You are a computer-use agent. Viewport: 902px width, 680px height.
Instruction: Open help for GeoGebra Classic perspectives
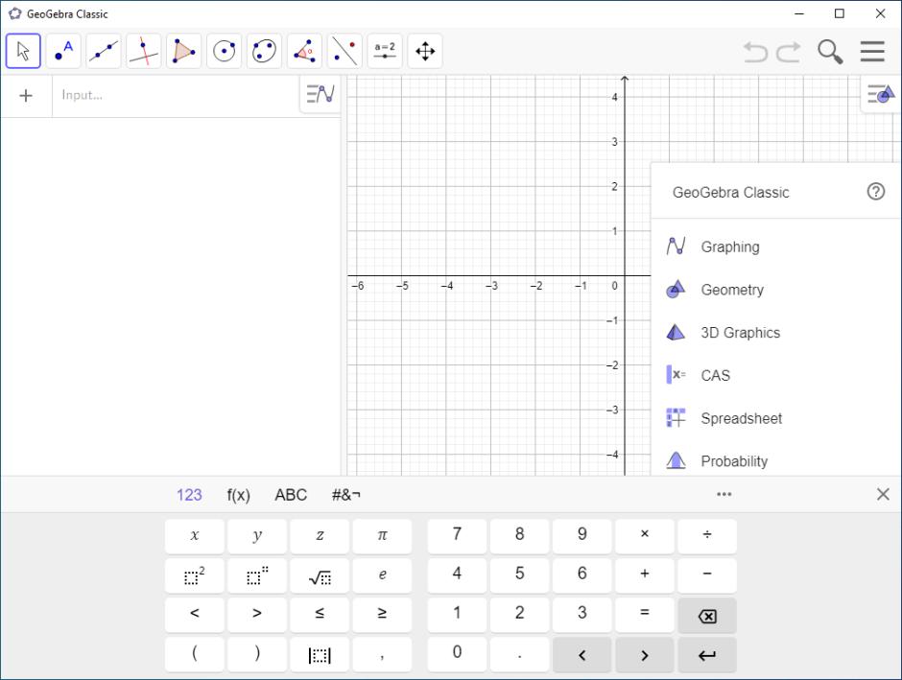pyautogui.click(x=875, y=192)
